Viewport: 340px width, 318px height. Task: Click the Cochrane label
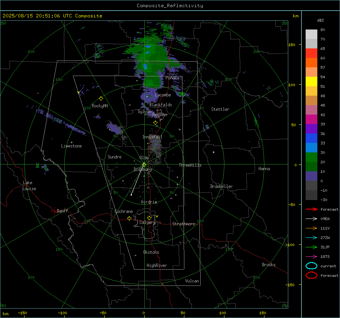tap(124, 211)
